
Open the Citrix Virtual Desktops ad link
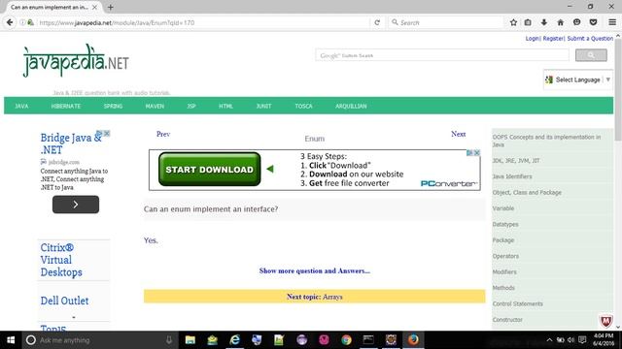tap(61, 260)
